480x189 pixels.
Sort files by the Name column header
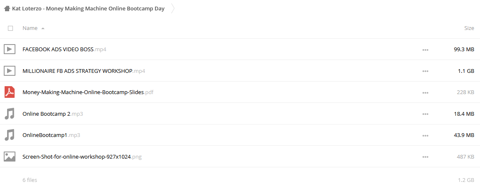[x=30, y=28]
